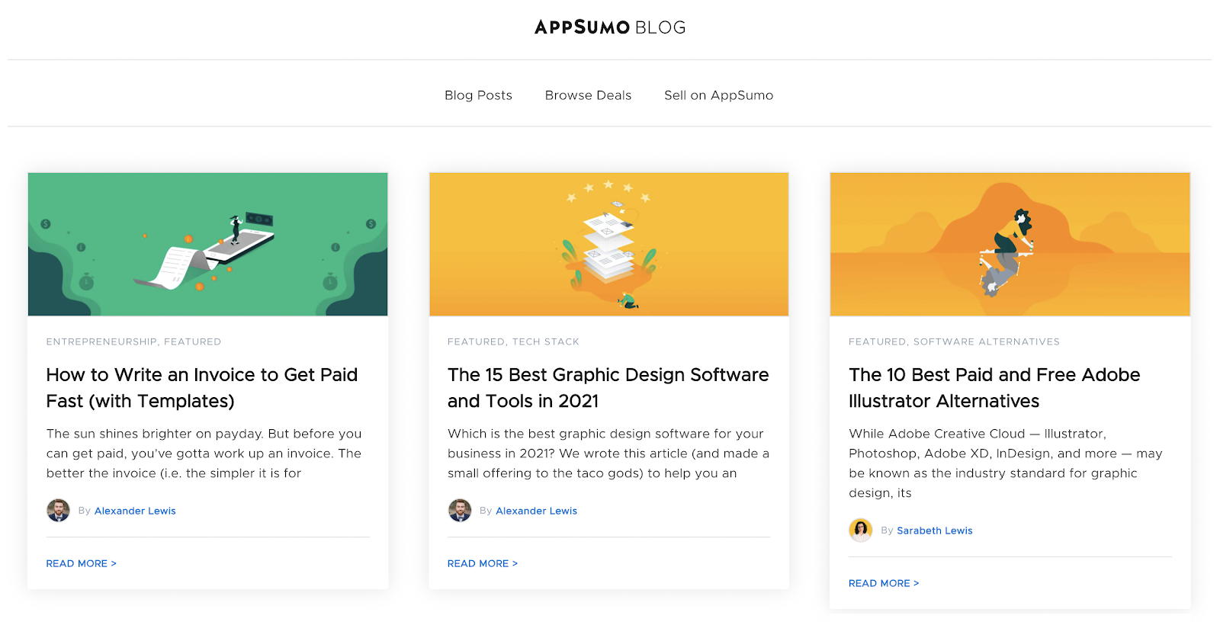The height and width of the screenshot is (625, 1220).
Task: Select the Featured category on the invoice card
Action: click(192, 341)
